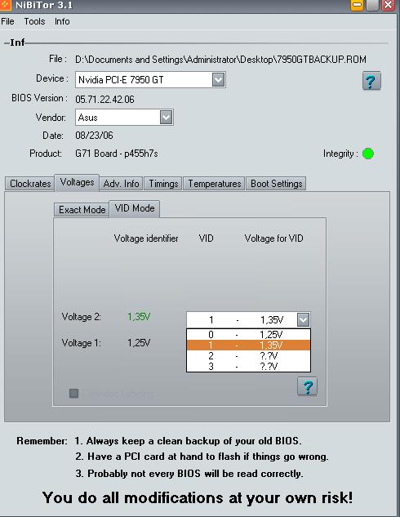400x517 pixels.
Task: Click the 7950GTBACKUP.ROM file path
Action: (220, 60)
